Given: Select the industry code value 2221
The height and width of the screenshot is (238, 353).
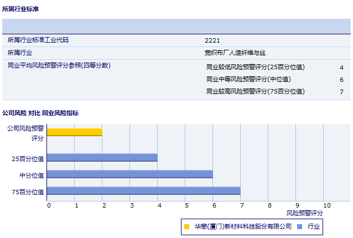Looking at the screenshot, I should point(212,40).
